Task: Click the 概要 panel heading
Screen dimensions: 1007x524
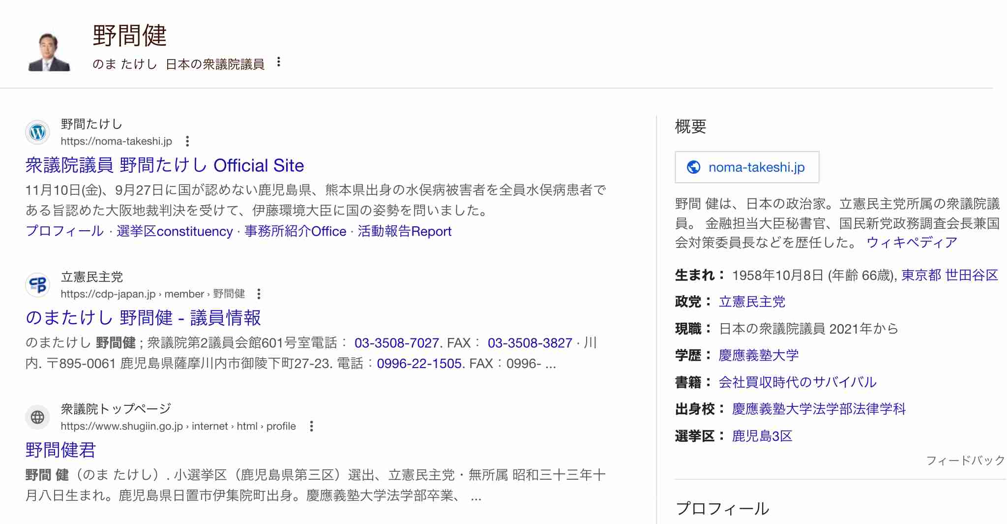Action: coord(690,127)
